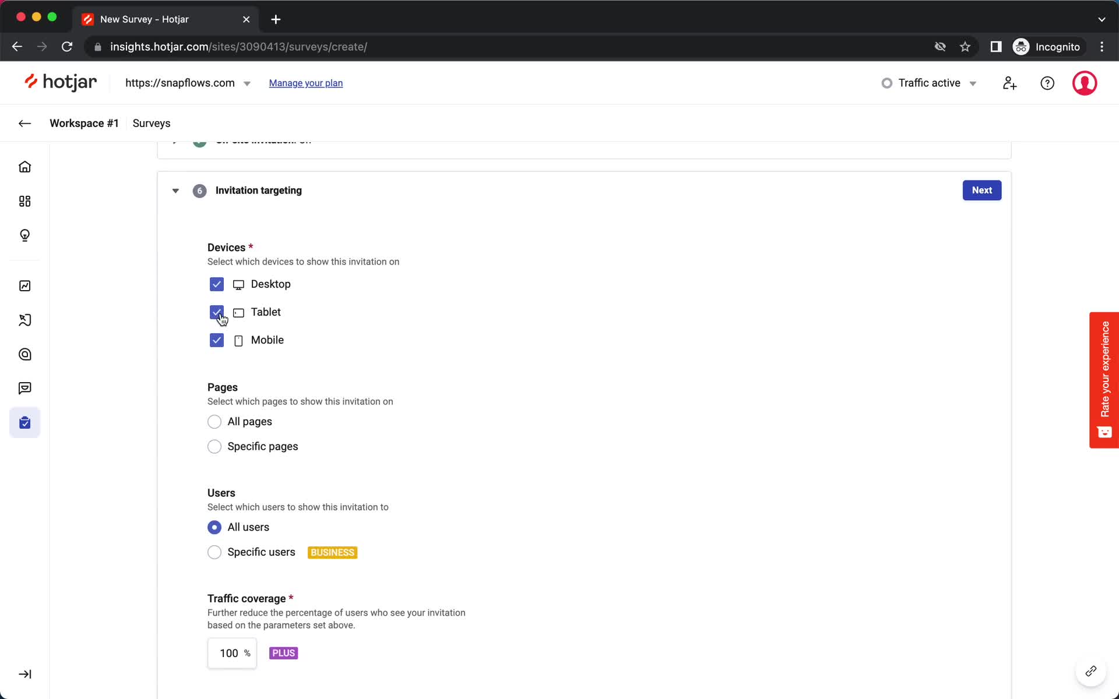Open the Recordings panel icon
1119x699 pixels.
pos(25,320)
